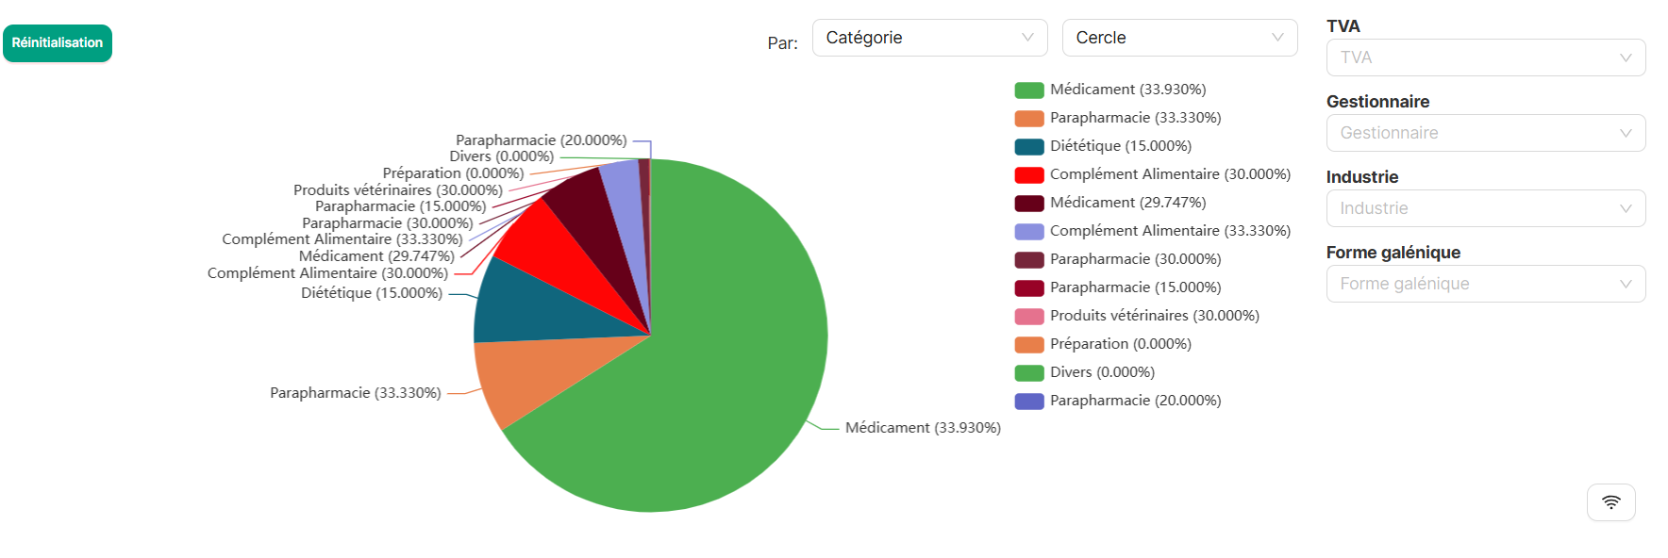Toggle Parapharmacie (30.000%) legend swatch

tap(1029, 260)
